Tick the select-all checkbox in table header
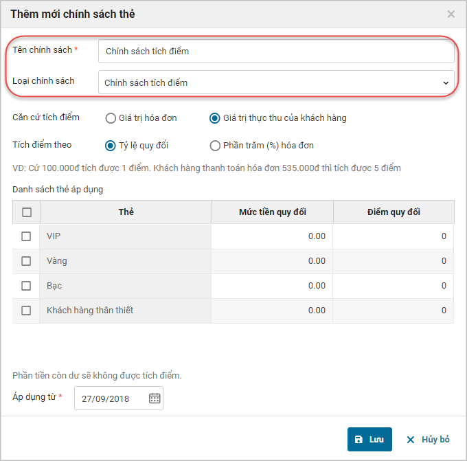Image resolution: width=467 pixels, height=461 pixels. (x=27, y=212)
